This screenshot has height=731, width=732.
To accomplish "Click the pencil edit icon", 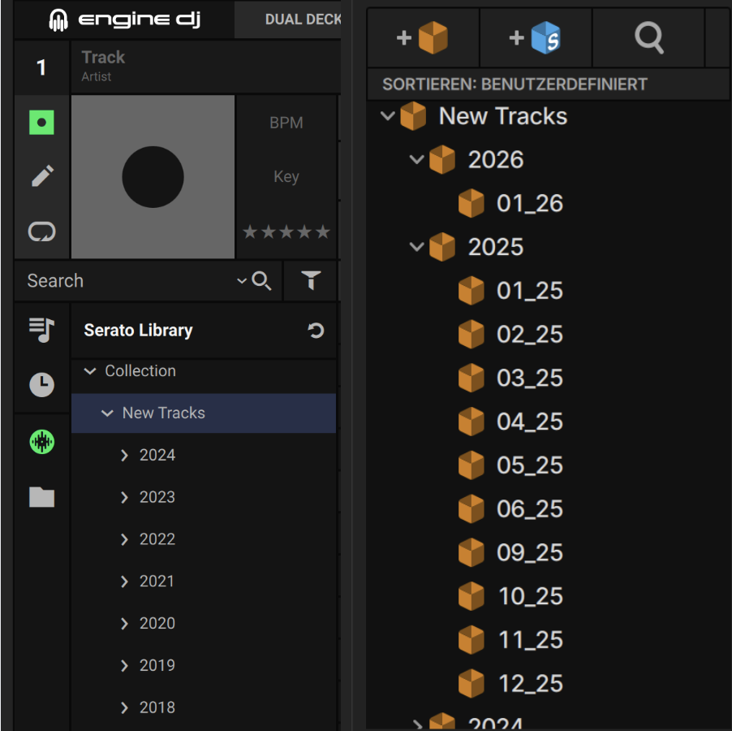I will pos(42,176).
